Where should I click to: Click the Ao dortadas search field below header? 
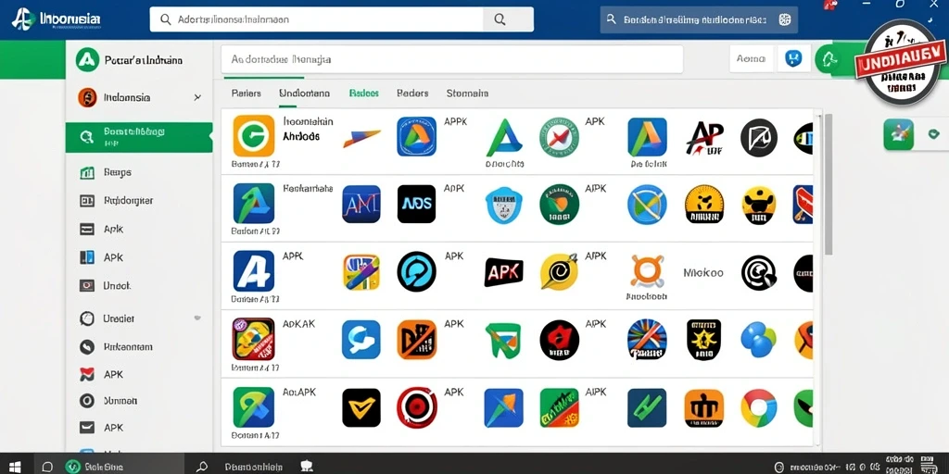(x=452, y=59)
